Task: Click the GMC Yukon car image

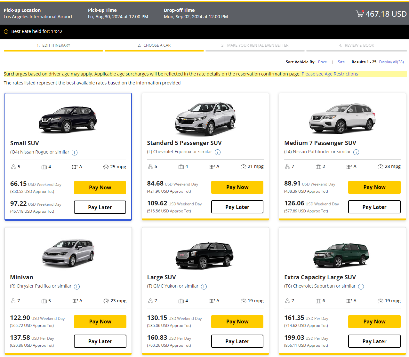Action: 204,255
